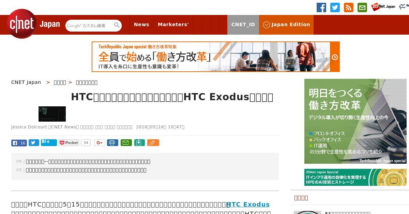Image resolution: width=409 pixels, height=214 pixels.
Task: Share article on Google+
Action: [x=100, y=143]
